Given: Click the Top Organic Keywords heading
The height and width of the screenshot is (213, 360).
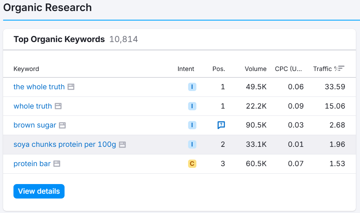Looking at the screenshot, I should click(x=59, y=39).
